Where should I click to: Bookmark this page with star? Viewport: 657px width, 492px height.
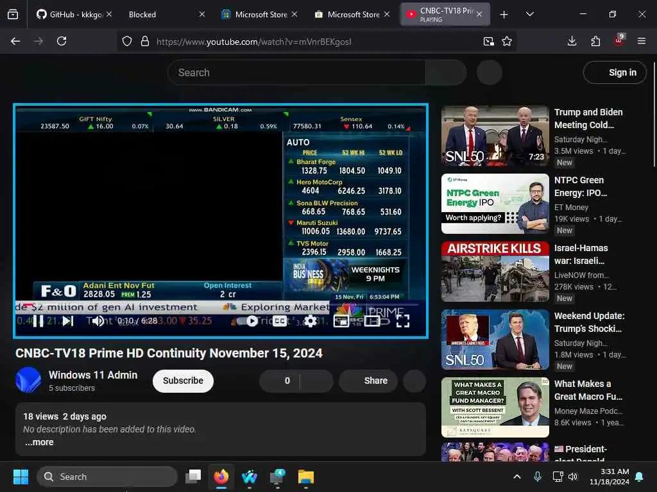[x=507, y=41]
